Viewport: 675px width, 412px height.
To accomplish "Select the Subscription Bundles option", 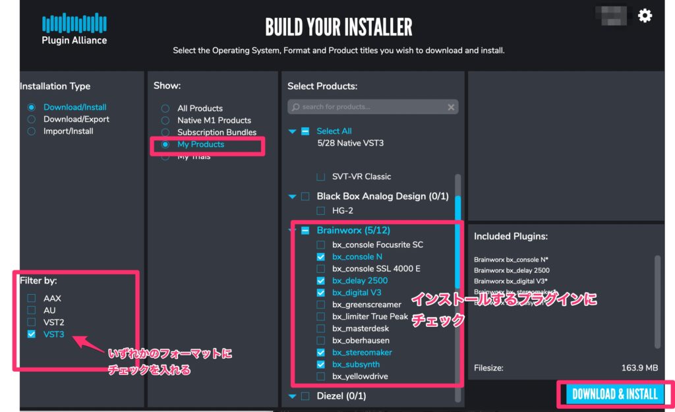I will pyautogui.click(x=165, y=132).
